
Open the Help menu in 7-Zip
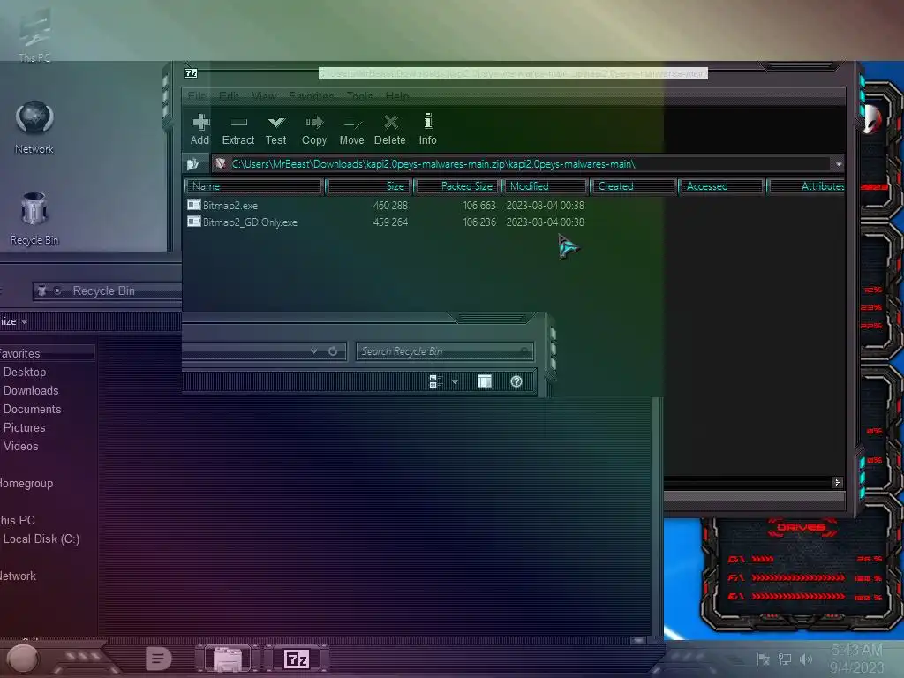coord(397,95)
